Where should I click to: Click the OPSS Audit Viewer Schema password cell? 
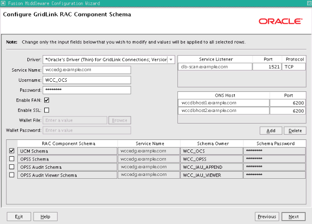tap(275, 175)
